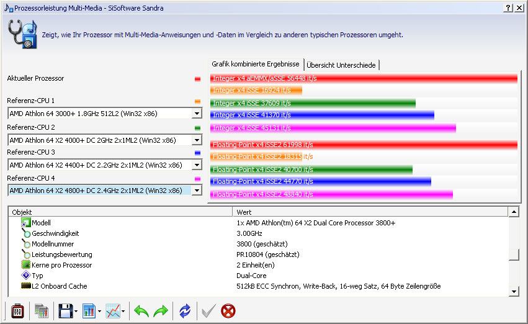Click the 'Aktueller Prozessor' label

pyautogui.click(x=35, y=78)
